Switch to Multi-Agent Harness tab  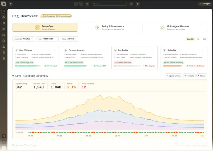175,27
